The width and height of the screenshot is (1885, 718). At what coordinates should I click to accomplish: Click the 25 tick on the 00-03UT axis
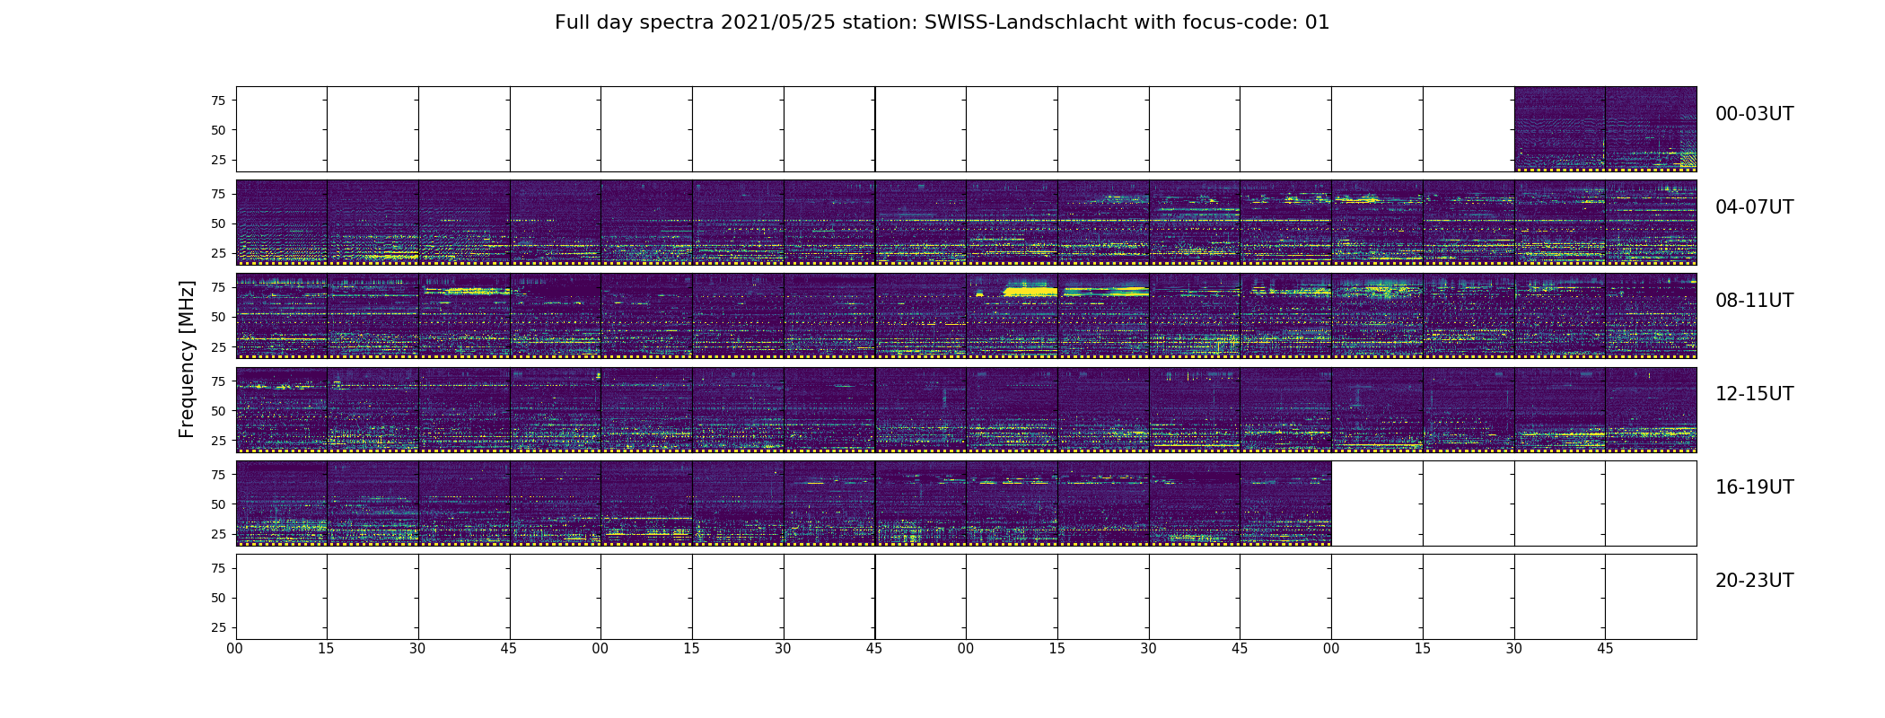pos(217,160)
